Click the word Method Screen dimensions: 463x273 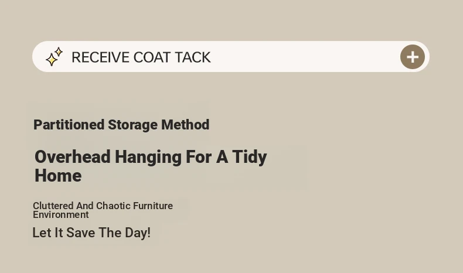185,125
